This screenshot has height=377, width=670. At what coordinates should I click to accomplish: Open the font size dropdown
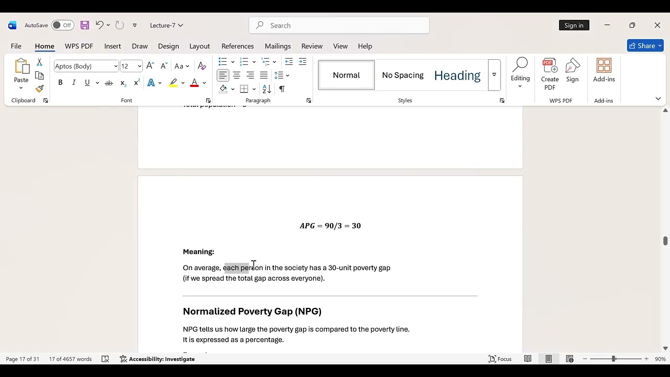pos(139,66)
